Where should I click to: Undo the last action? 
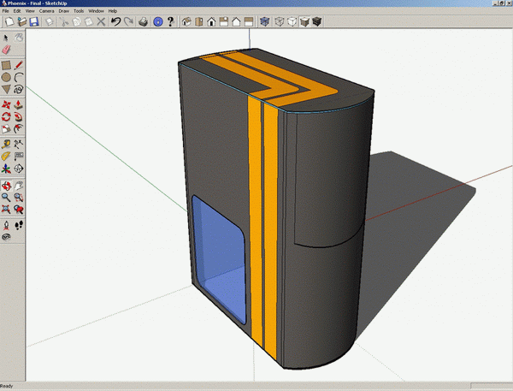pyautogui.click(x=115, y=21)
